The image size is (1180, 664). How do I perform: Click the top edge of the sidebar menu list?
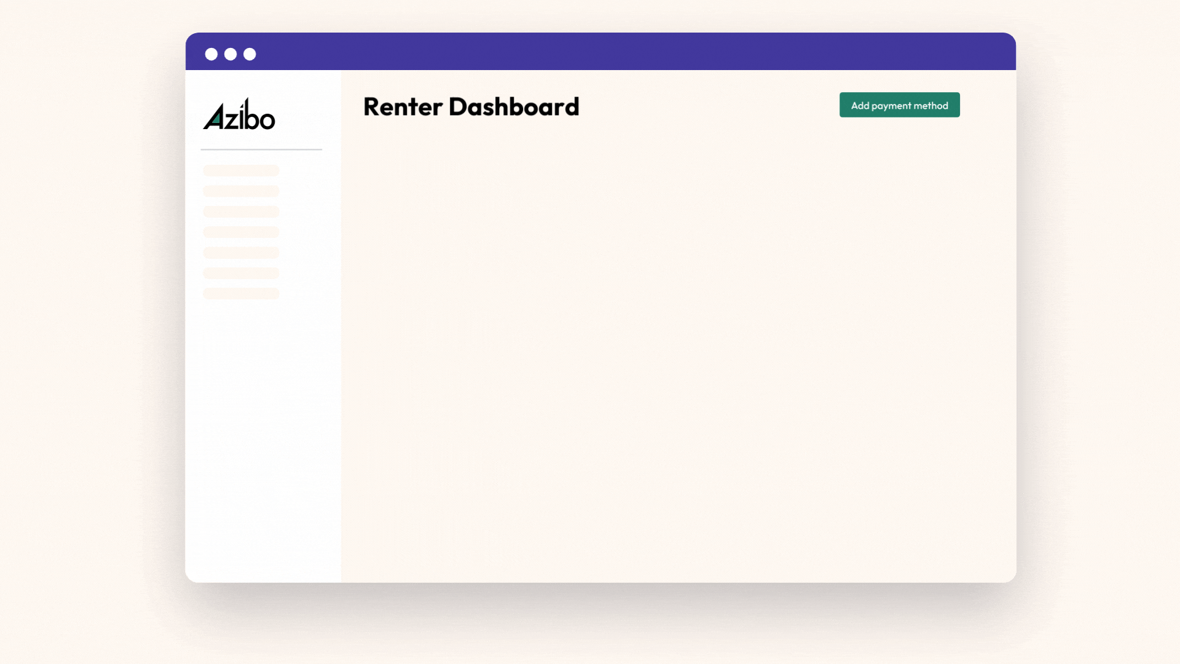(x=240, y=166)
